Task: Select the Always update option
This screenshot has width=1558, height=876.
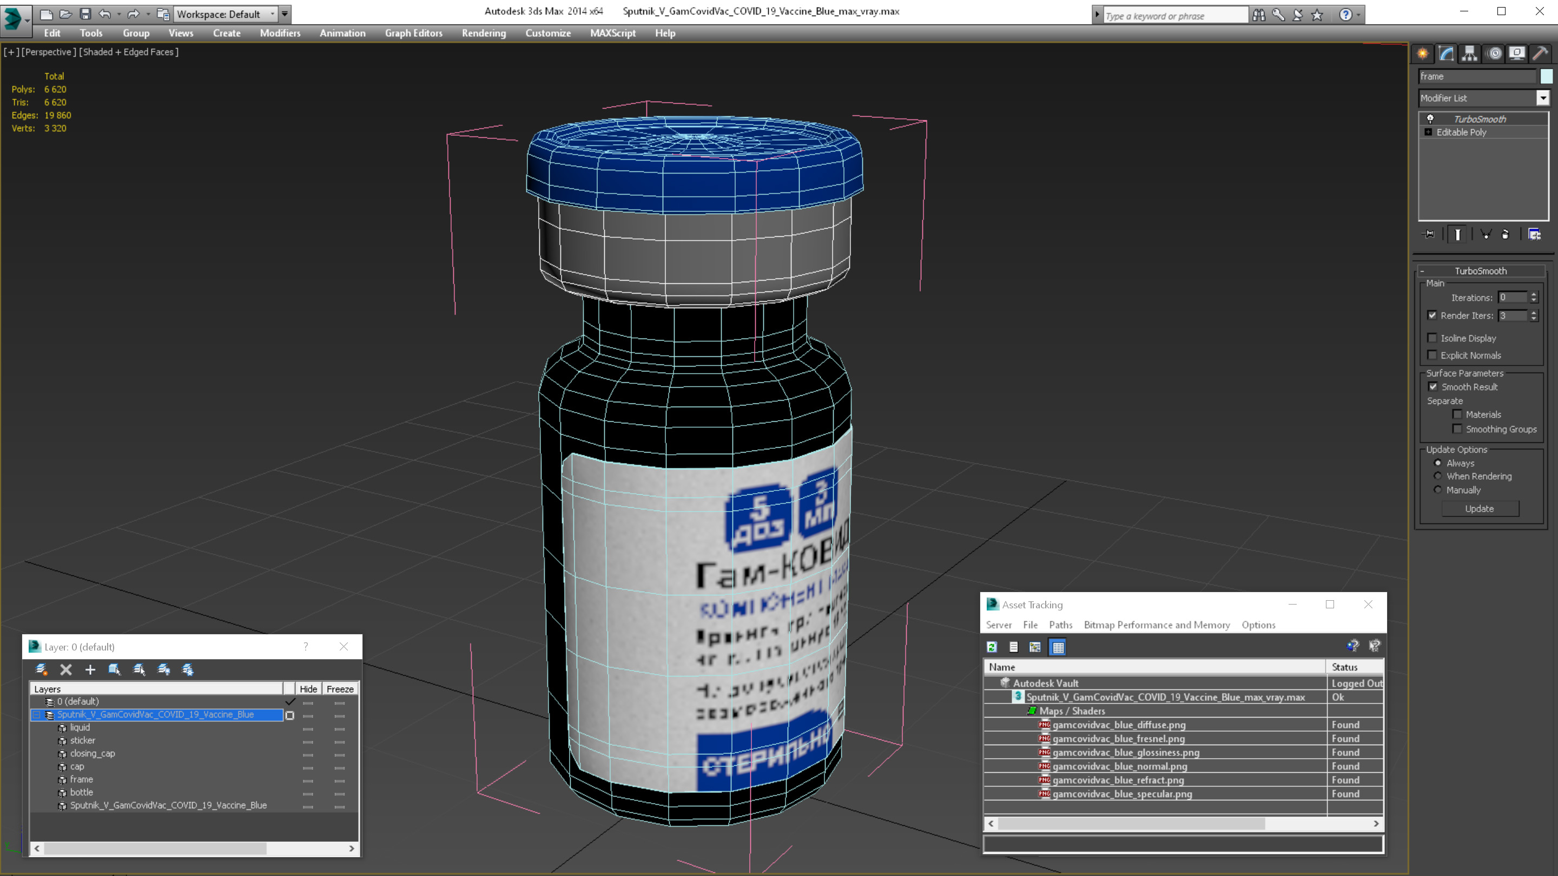Action: click(1438, 462)
